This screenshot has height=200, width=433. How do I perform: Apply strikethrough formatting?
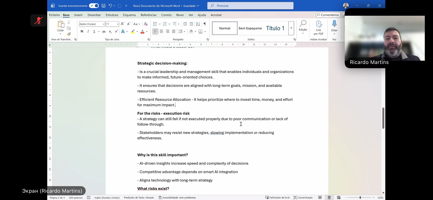click(x=104, y=32)
